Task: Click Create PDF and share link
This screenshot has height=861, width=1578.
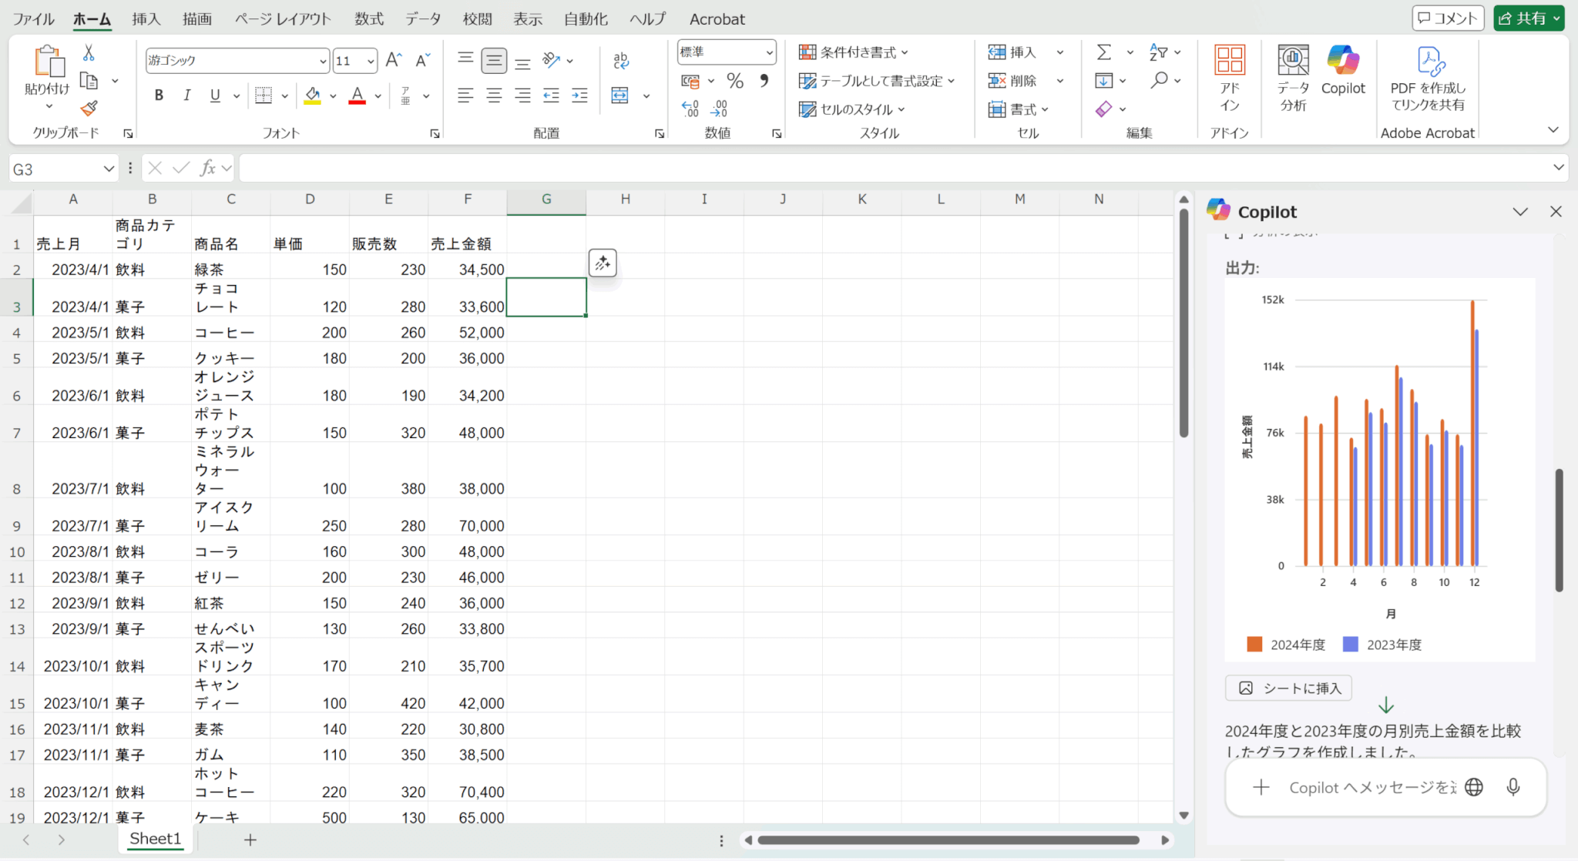Action: [1428, 77]
